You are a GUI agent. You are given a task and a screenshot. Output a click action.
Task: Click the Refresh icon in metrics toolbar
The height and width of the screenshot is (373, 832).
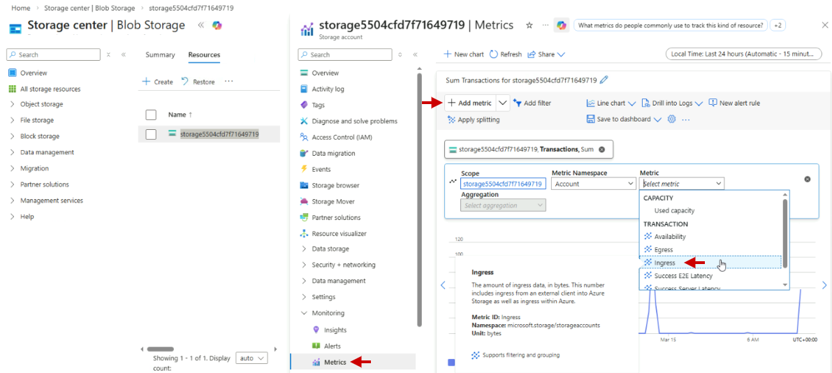point(494,54)
